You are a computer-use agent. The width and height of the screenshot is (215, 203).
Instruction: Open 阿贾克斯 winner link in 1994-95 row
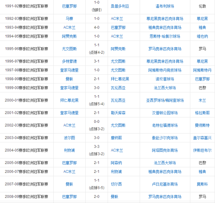pos(70,36)
